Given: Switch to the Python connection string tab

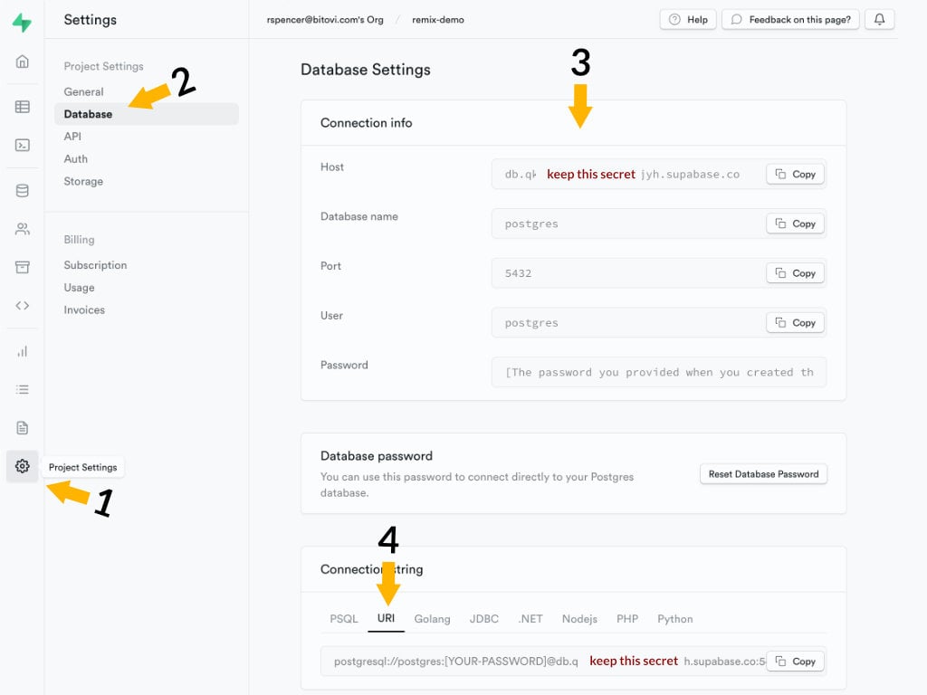Looking at the screenshot, I should point(674,619).
